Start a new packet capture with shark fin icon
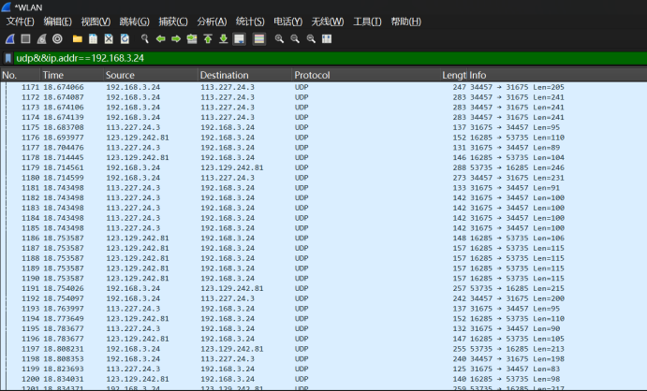647x391 pixels. (x=10, y=38)
